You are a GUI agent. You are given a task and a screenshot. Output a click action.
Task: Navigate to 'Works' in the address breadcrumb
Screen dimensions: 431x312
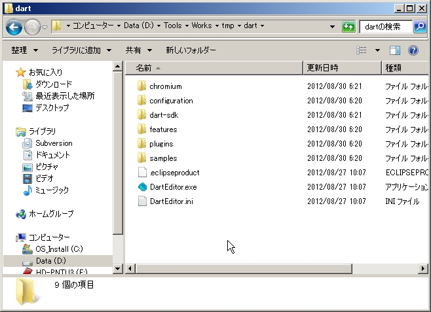coord(202,26)
